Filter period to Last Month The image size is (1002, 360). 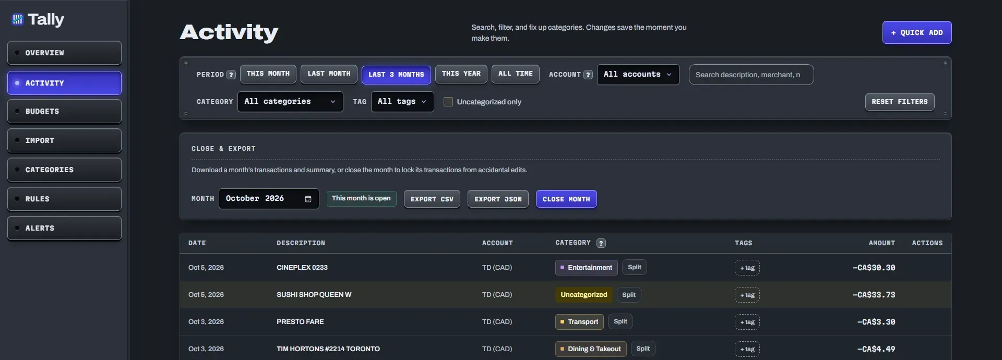(329, 74)
